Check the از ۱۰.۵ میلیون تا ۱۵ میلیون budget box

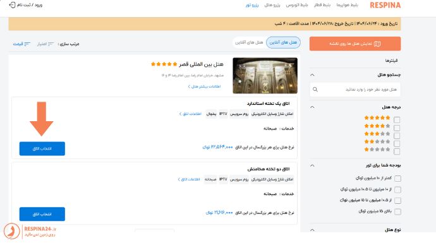[397, 201]
